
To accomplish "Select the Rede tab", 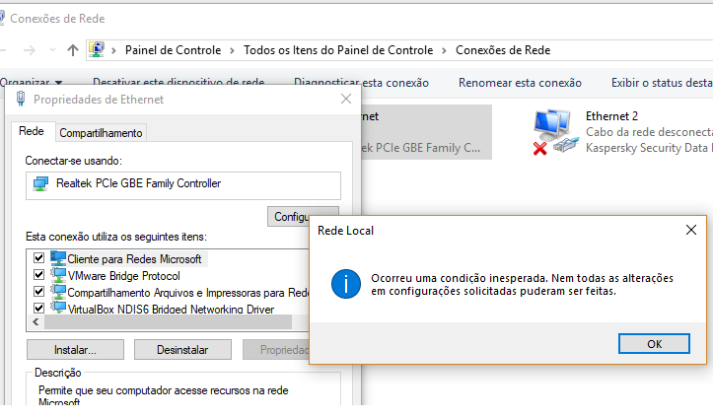I will 32,131.
